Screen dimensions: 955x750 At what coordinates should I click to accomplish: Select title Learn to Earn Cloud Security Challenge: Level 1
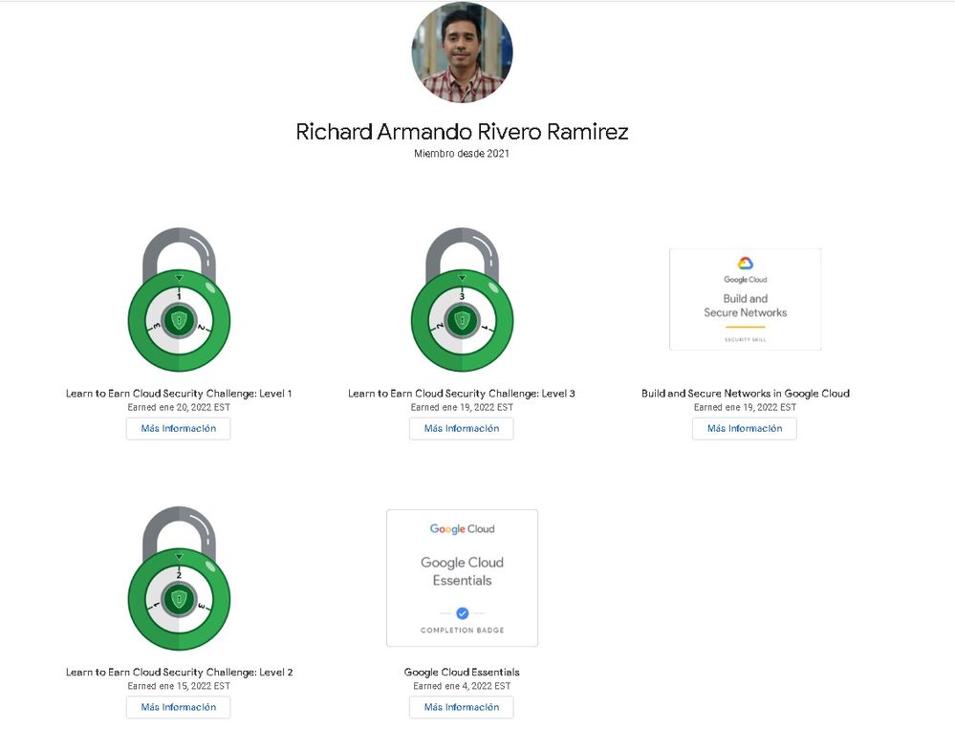click(179, 394)
